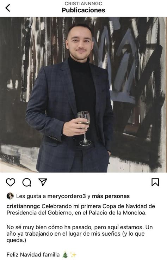Open merycordero3's profile from likes line
167x260 pixels.
click(x=67, y=196)
